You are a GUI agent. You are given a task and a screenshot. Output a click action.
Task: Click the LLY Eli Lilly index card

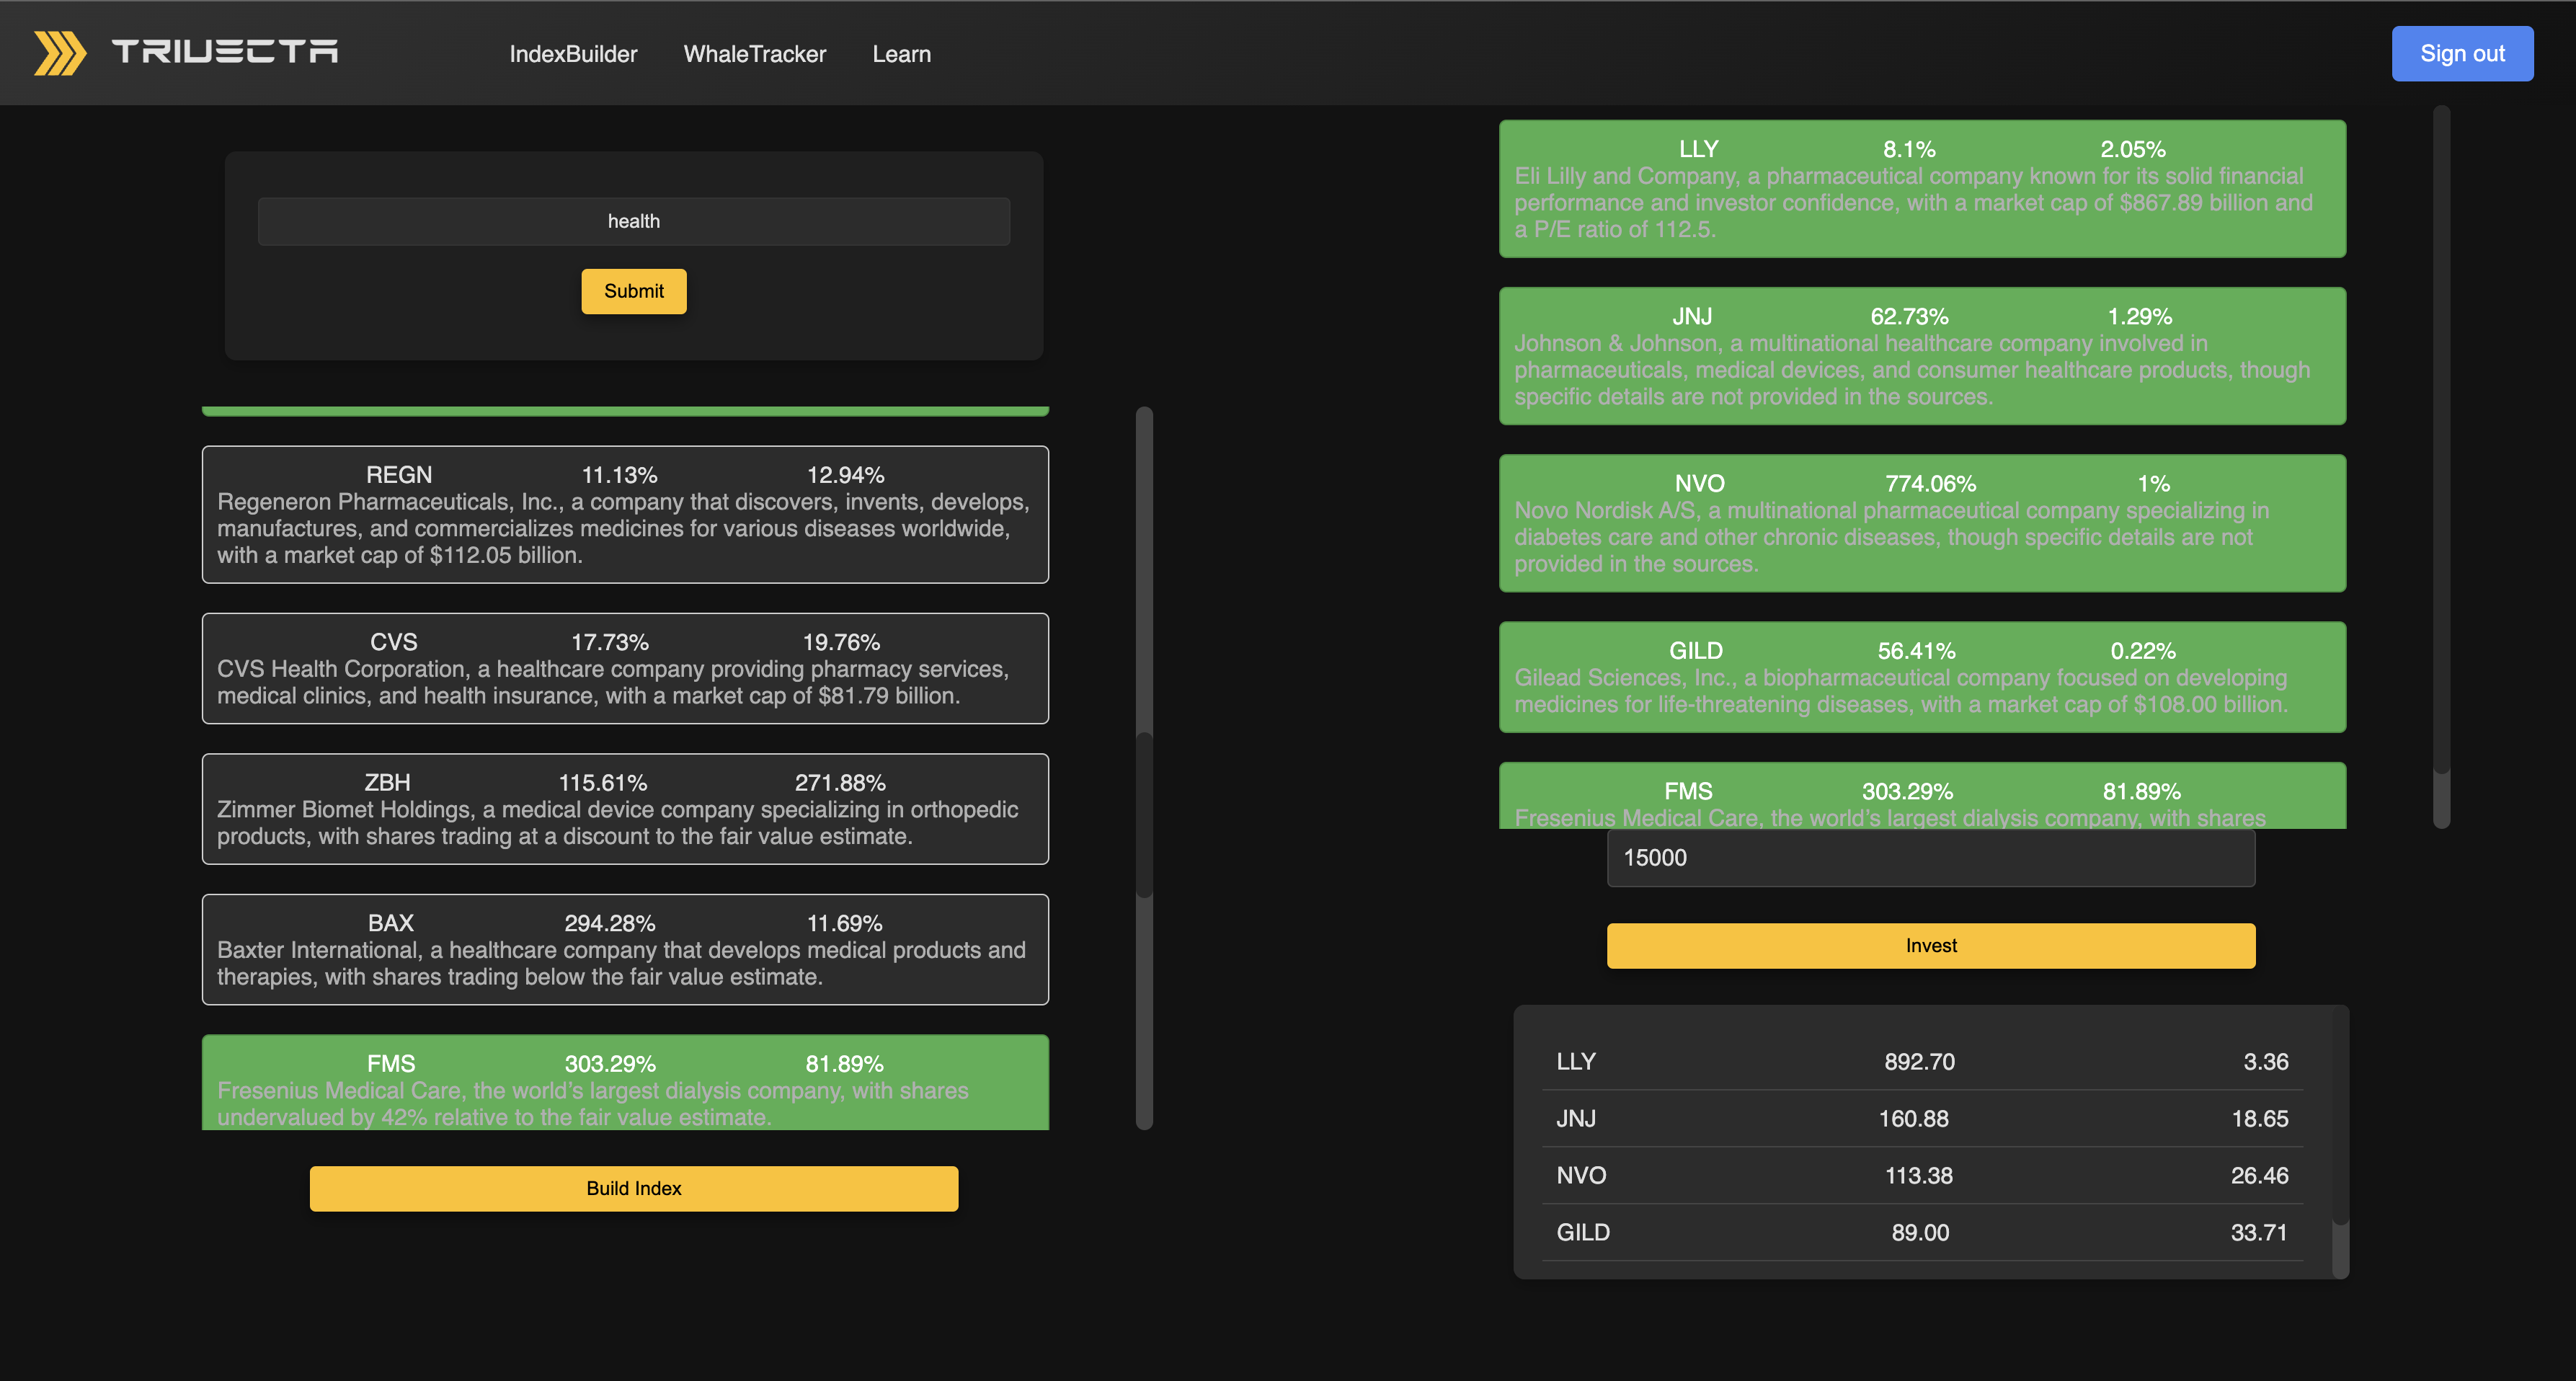coord(1921,189)
